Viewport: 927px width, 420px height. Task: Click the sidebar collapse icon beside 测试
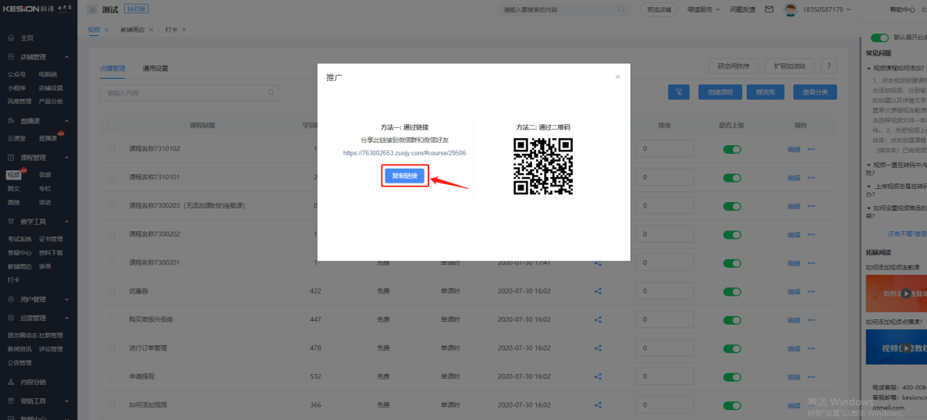(93, 9)
